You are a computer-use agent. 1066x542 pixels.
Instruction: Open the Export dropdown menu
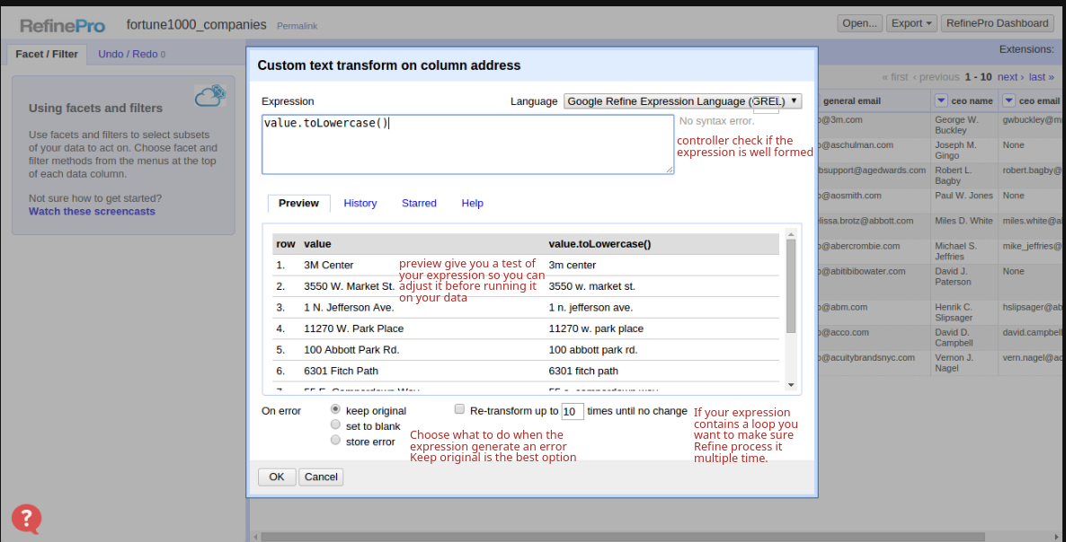(911, 23)
